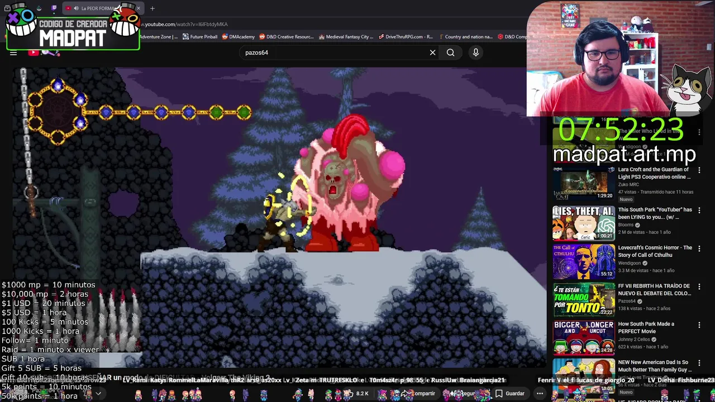Image resolution: width=715 pixels, height=402 pixels.
Task: Open options for New American Dad video
Action: (699, 363)
